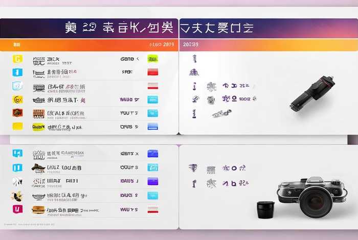Click the black label left of the lime badge
Viewport: 358px width, 240px height.
[130, 59]
